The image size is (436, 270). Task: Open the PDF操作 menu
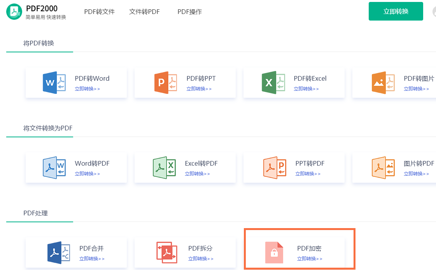pos(190,12)
